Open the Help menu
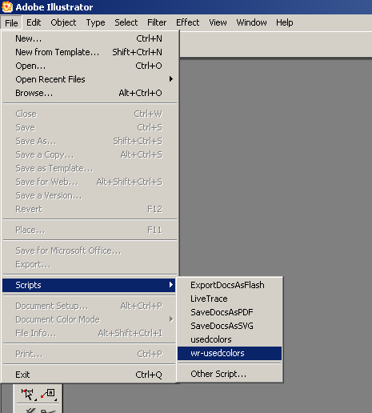Image resolution: width=372 pixels, height=413 pixels. 285,22
